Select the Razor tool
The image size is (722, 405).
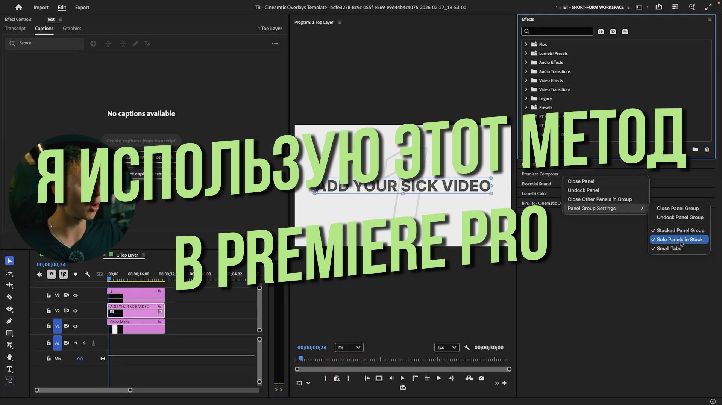[9, 297]
